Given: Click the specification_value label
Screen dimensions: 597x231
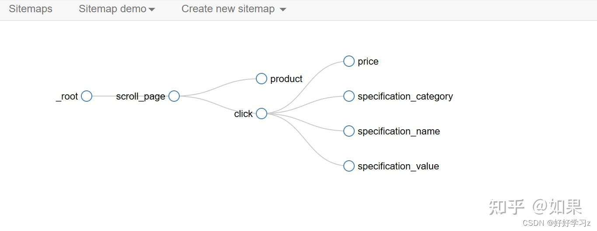Looking at the screenshot, I should [398, 166].
